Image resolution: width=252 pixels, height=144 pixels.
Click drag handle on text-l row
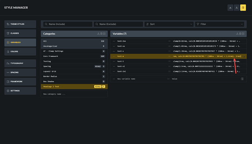(x=169, y=61)
